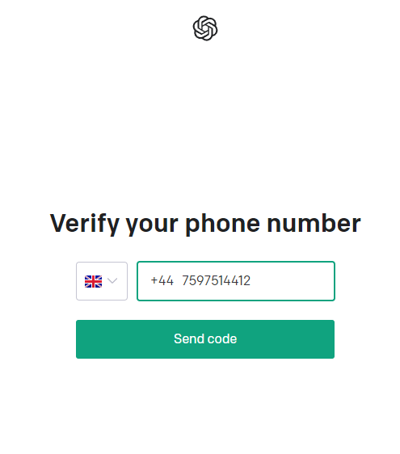Select the Verify your phone number heading
Viewport: 400px width, 454px height.
coord(205,223)
